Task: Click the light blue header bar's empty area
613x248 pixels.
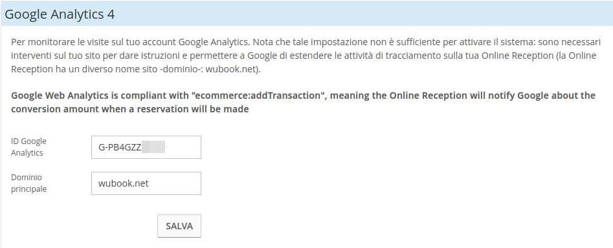Action: 364,14
